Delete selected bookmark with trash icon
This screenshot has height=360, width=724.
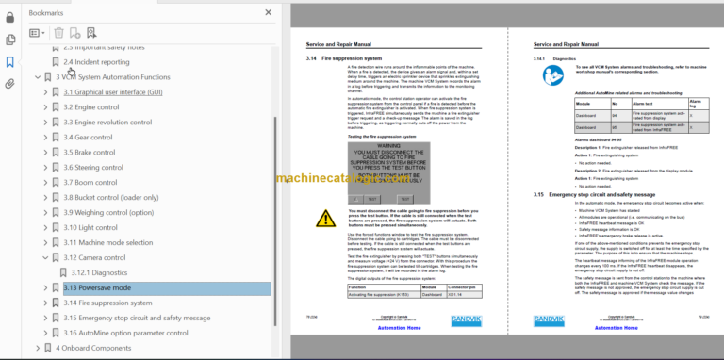click(x=58, y=33)
